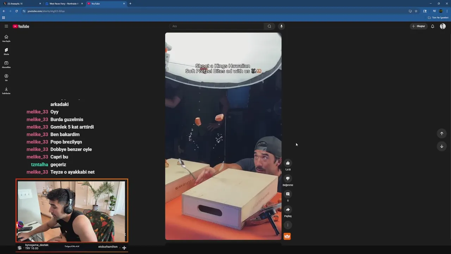Open the Chrome profile avatar
The image size is (451, 254).
point(441,11)
